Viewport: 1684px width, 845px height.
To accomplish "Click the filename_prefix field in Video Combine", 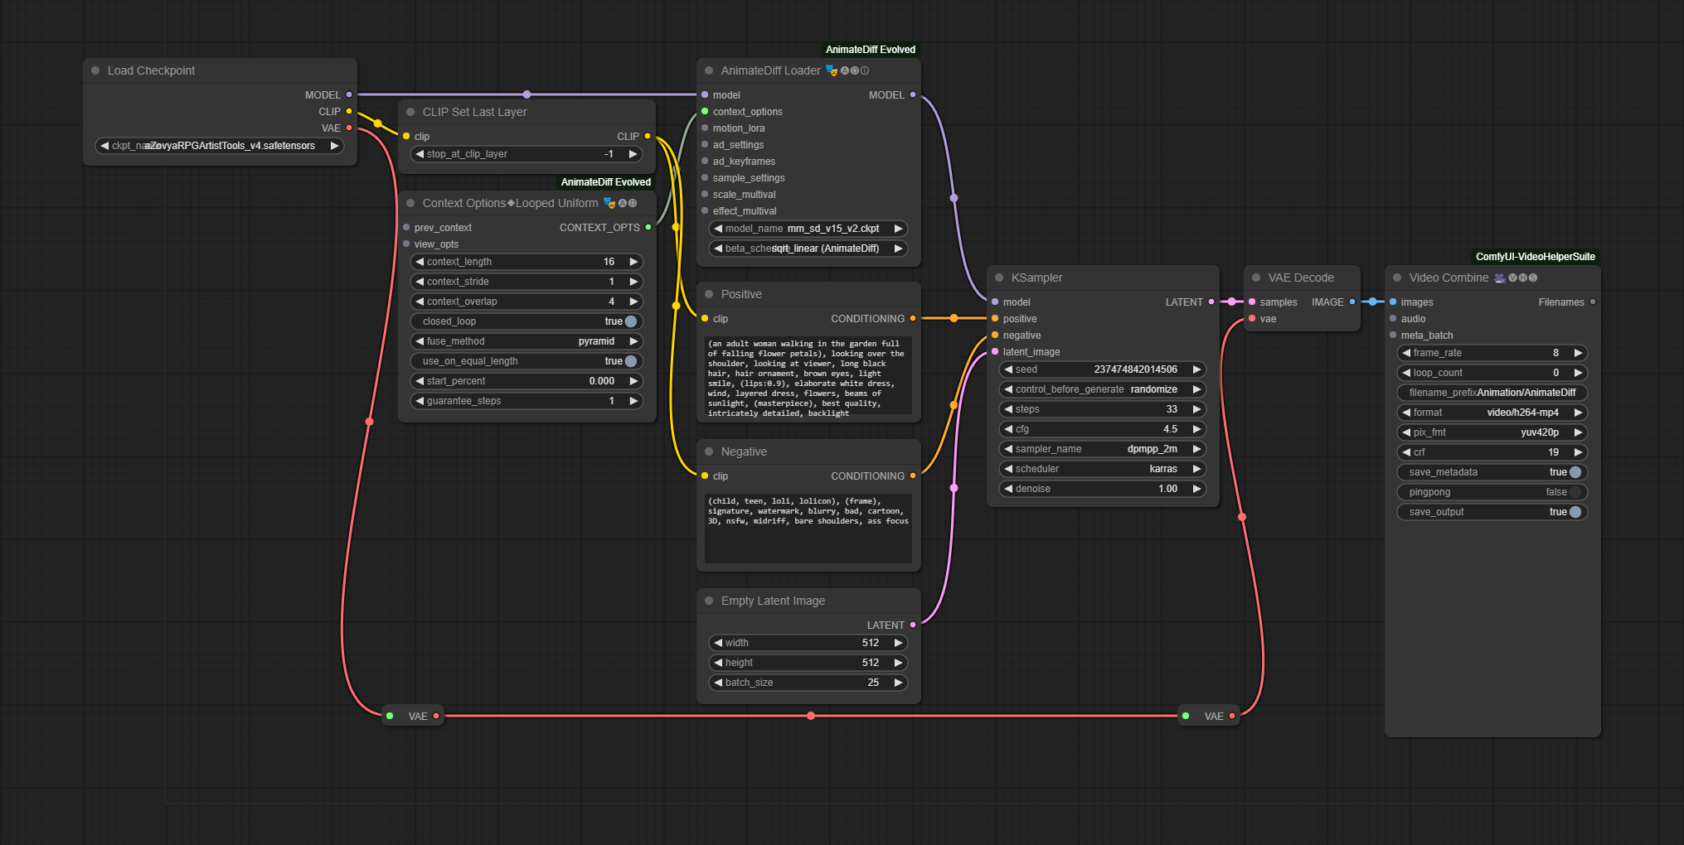I will [x=1492, y=393].
